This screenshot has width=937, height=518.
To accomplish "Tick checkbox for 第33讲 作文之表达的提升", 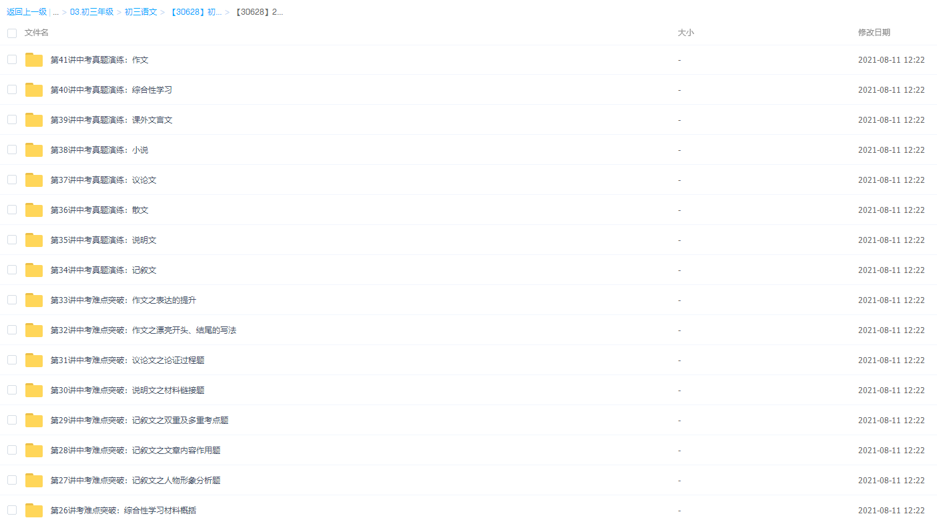I will (12, 300).
